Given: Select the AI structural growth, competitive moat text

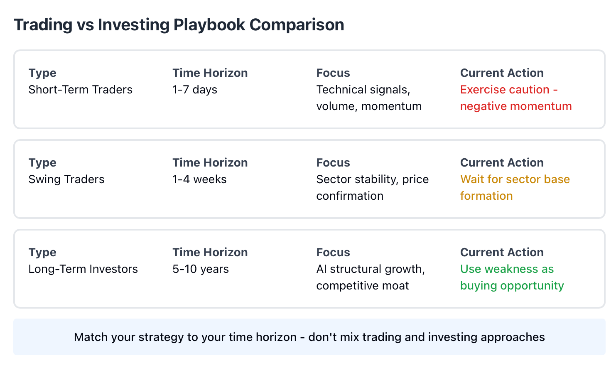Looking at the screenshot, I should pos(371,277).
